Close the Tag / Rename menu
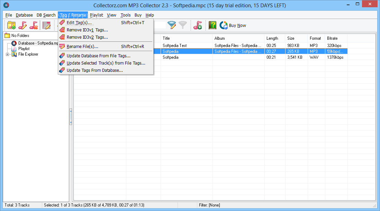Image resolution: width=380 pixels, height=211 pixels. point(73,15)
